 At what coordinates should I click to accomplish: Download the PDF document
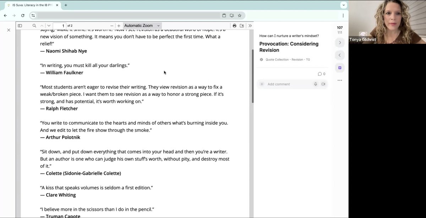(242, 26)
